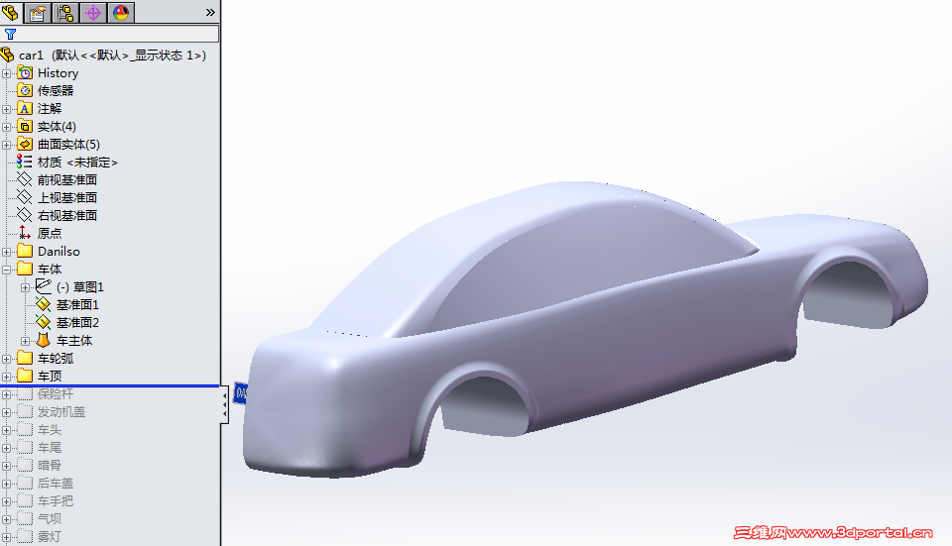The height and width of the screenshot is (546, 952).
Task: Click the suppressed 车头 folder icon
Action: (x=25, y=429)
